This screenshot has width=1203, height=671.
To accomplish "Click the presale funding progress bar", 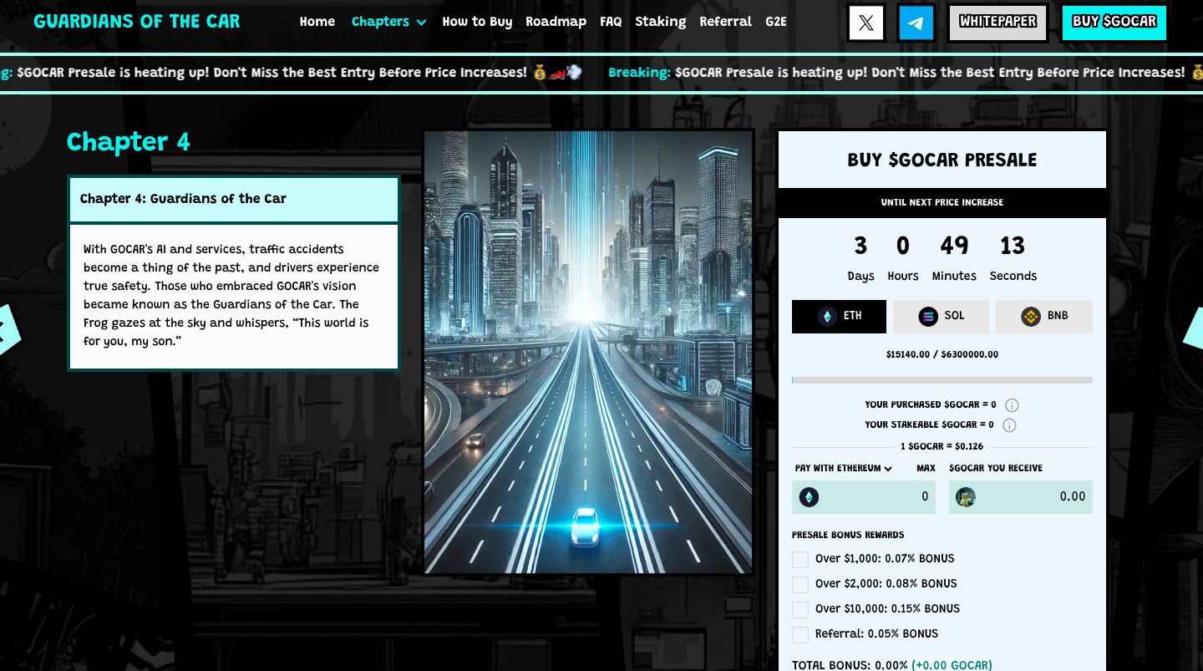I will click(942, 380).
